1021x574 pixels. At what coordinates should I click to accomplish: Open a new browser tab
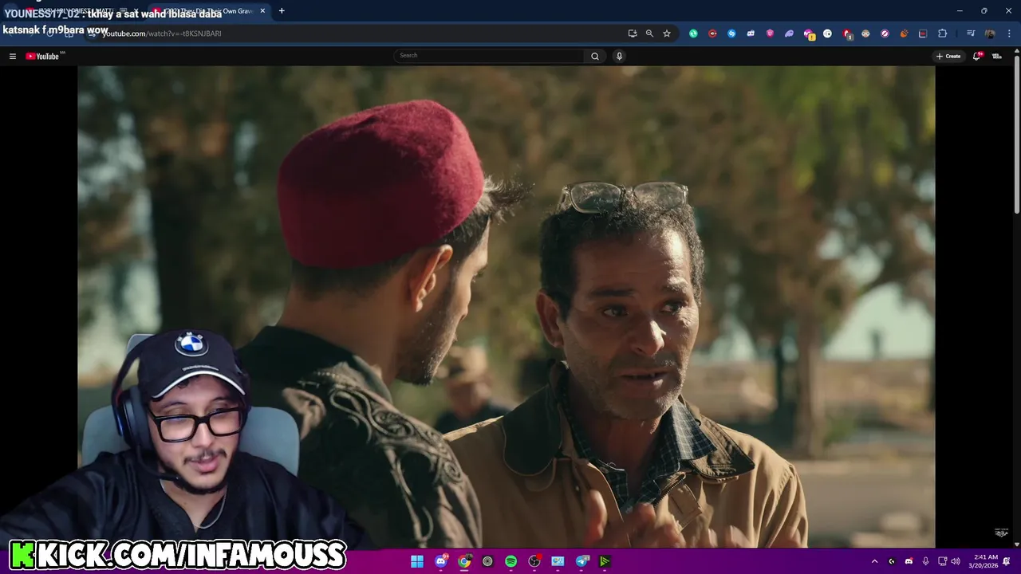pyautogui.click(x=282, y=11)
